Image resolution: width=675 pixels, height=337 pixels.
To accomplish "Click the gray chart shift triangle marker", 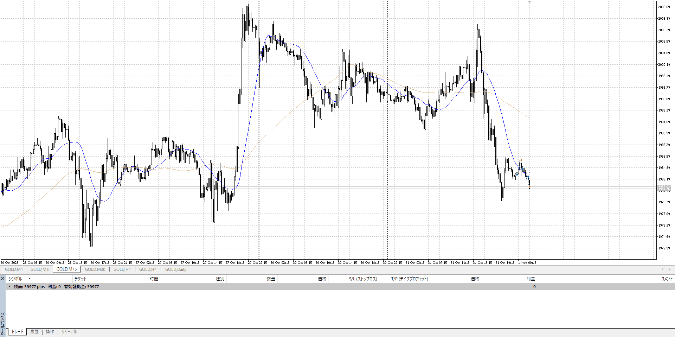I will click(529, 2).
